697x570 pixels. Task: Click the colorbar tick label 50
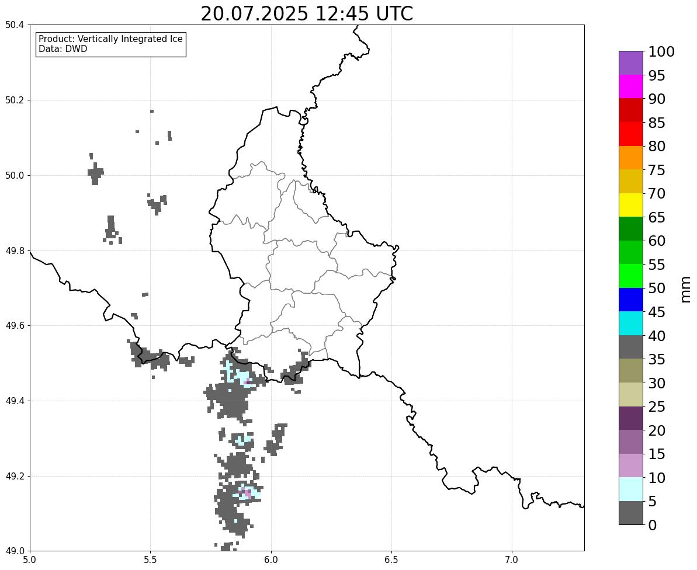[x=657, y=289]
